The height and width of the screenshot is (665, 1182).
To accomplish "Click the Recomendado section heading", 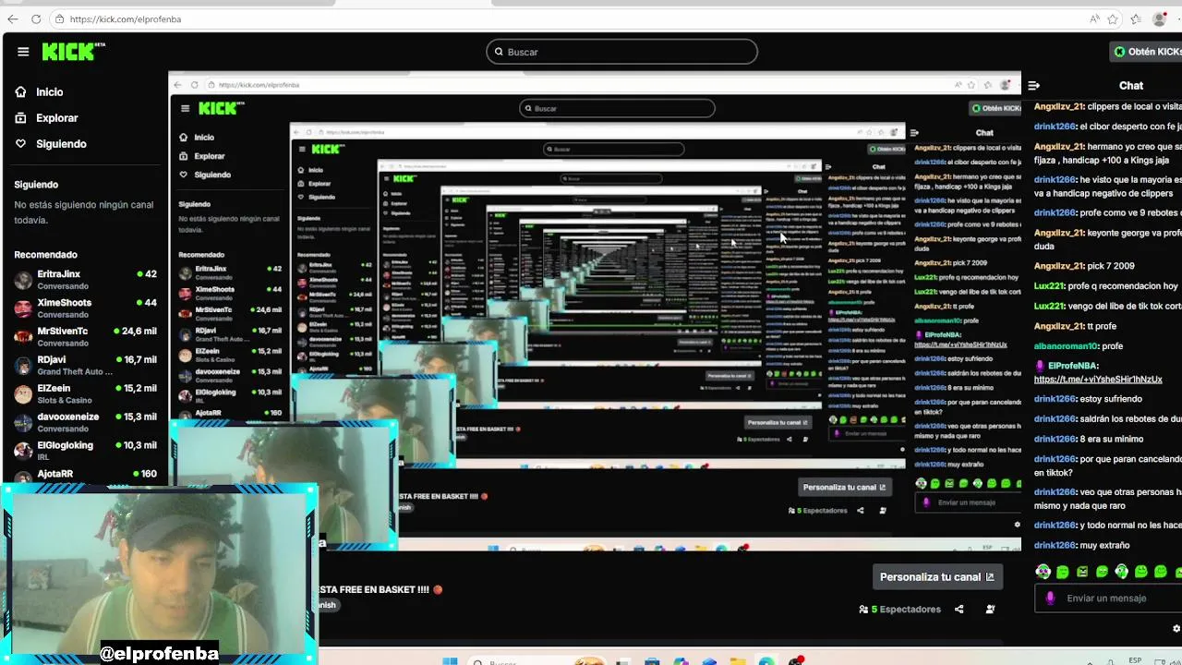I will (x=45, y=255).
